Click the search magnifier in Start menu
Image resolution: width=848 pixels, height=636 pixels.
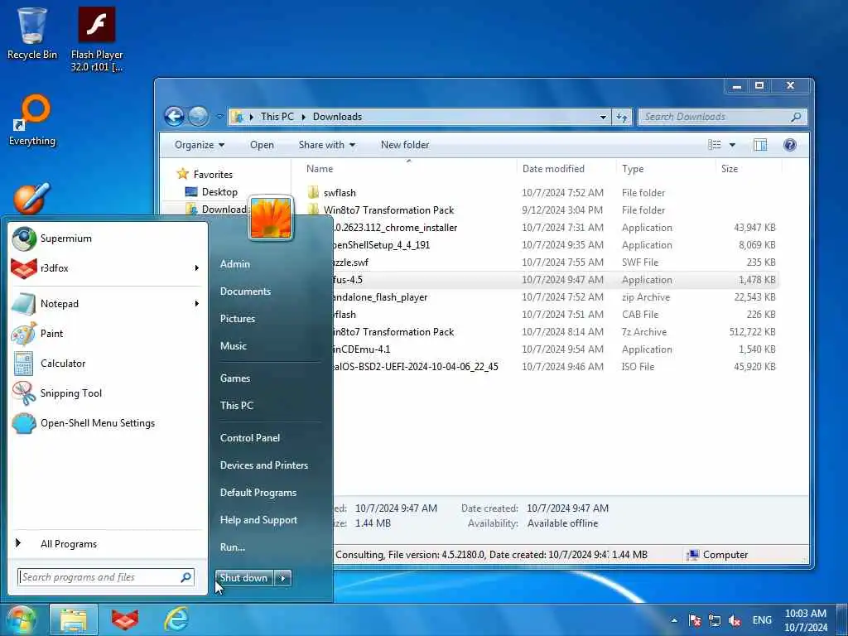[x=186, y=577]
